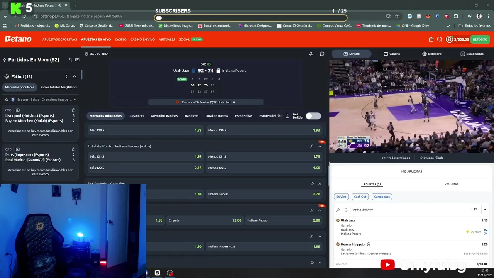Switch to the Estadísticas view
The width and height of the screenshot is (494, 278).
point(472,54)
